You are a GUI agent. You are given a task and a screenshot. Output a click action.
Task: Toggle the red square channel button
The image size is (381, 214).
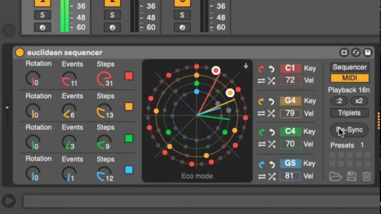click(129, 76)
